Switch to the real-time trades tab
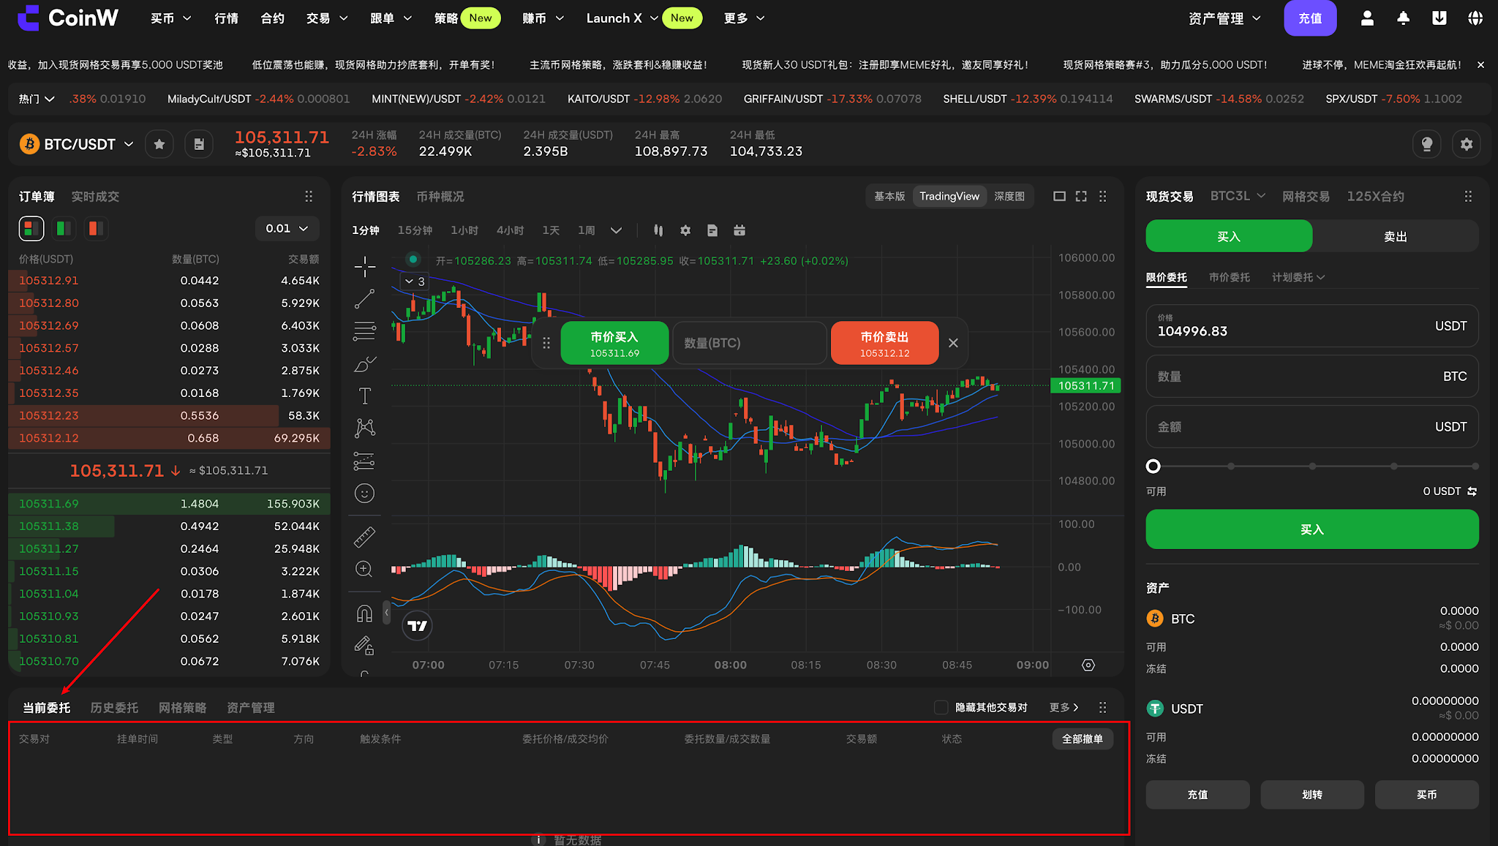The image size is (1498, 846). [x=95, y=196]
